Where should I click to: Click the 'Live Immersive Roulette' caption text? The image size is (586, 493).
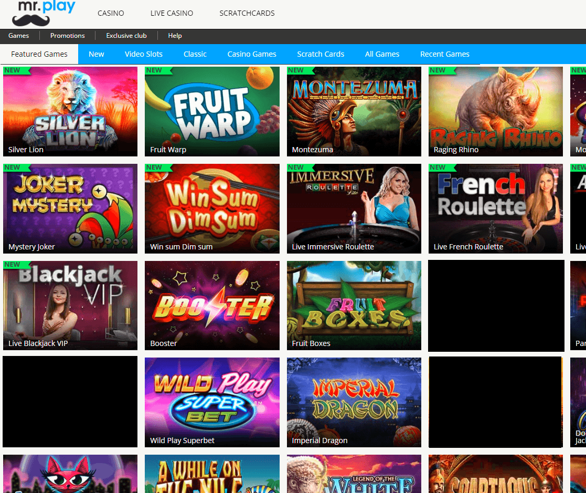click(x=333, y=247)
